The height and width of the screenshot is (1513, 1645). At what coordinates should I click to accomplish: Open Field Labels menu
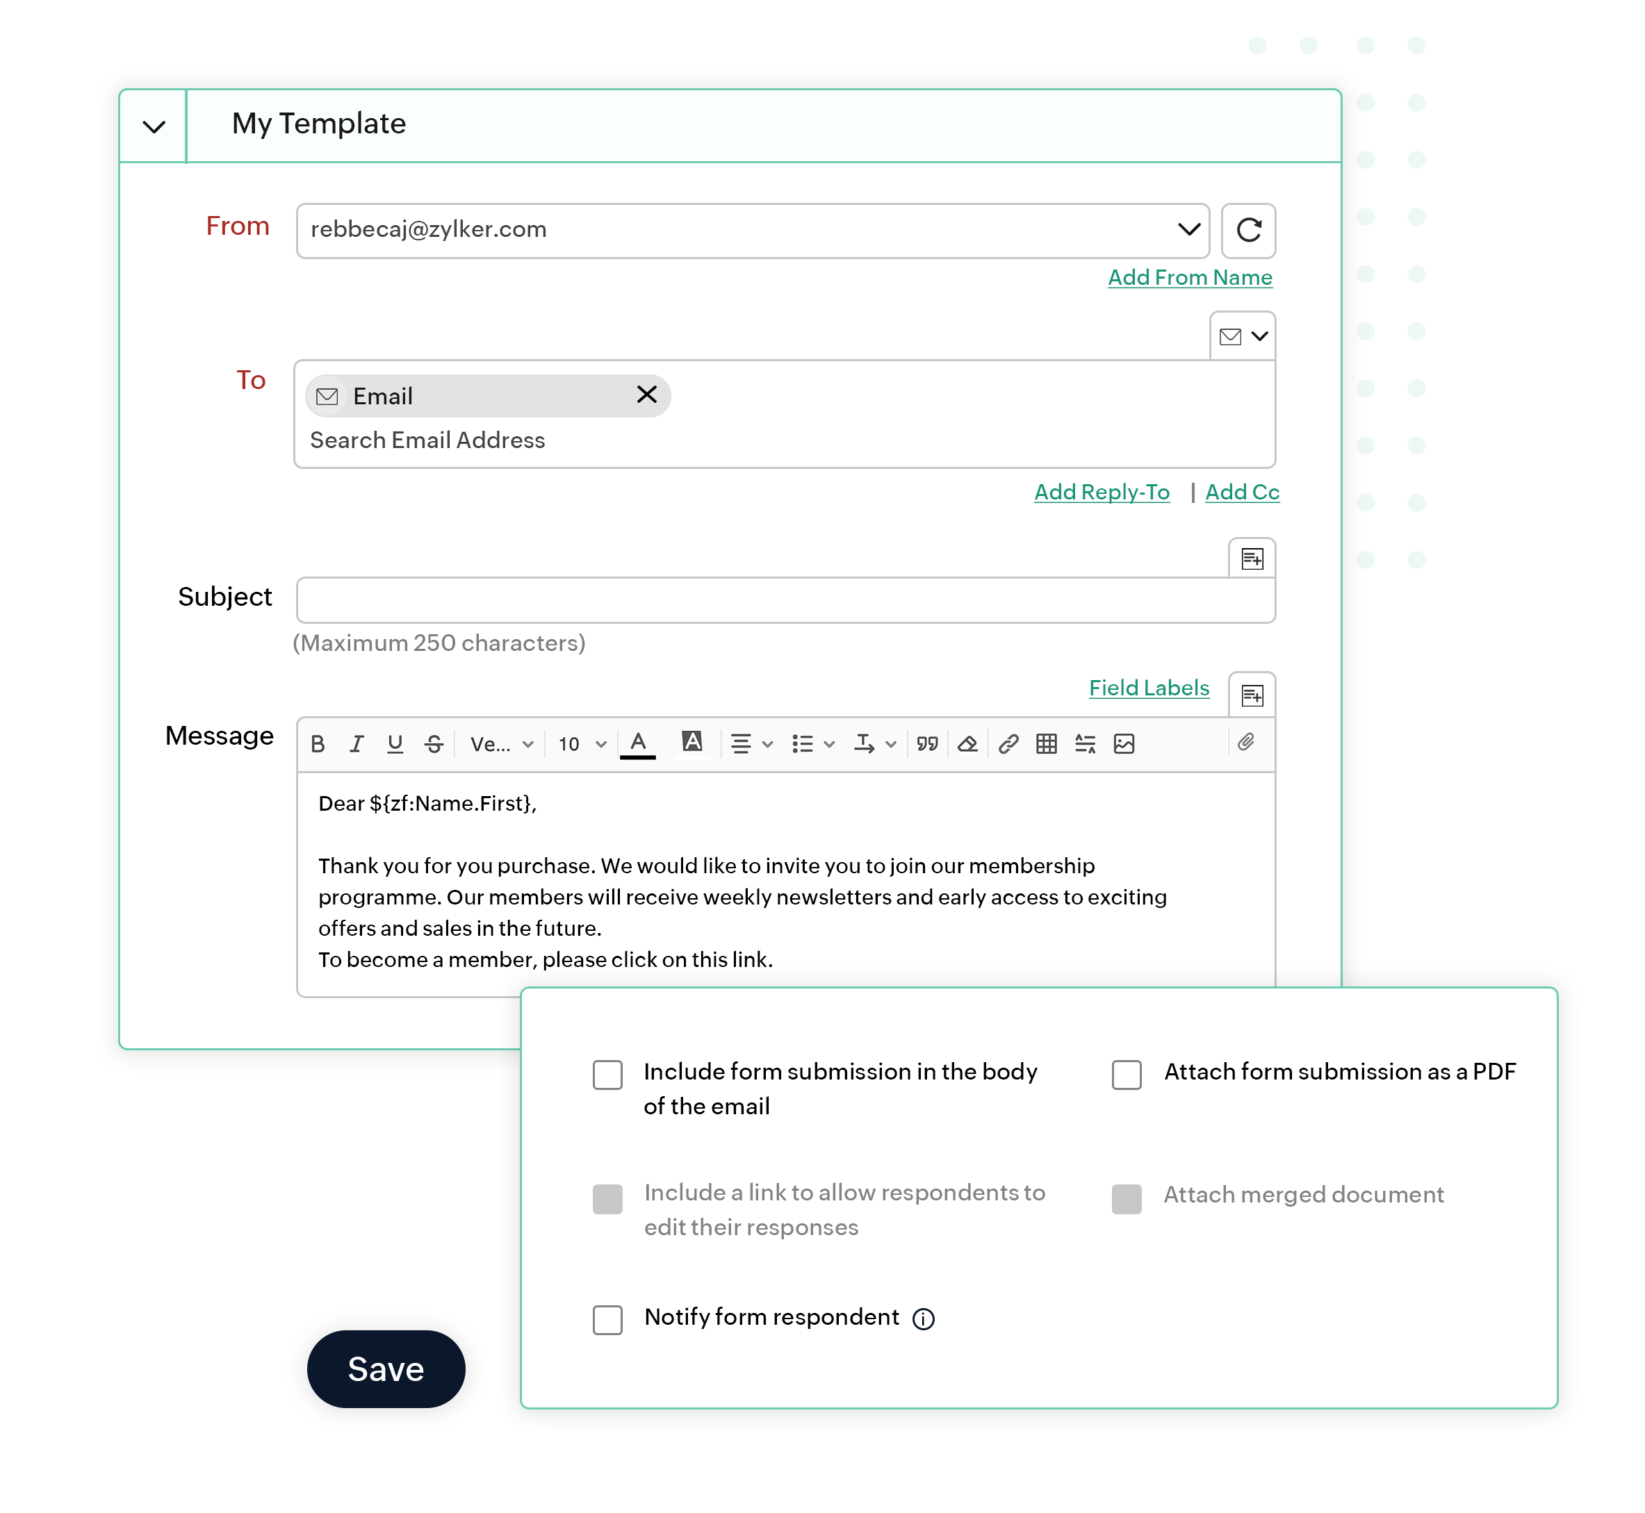[1154, 688]
